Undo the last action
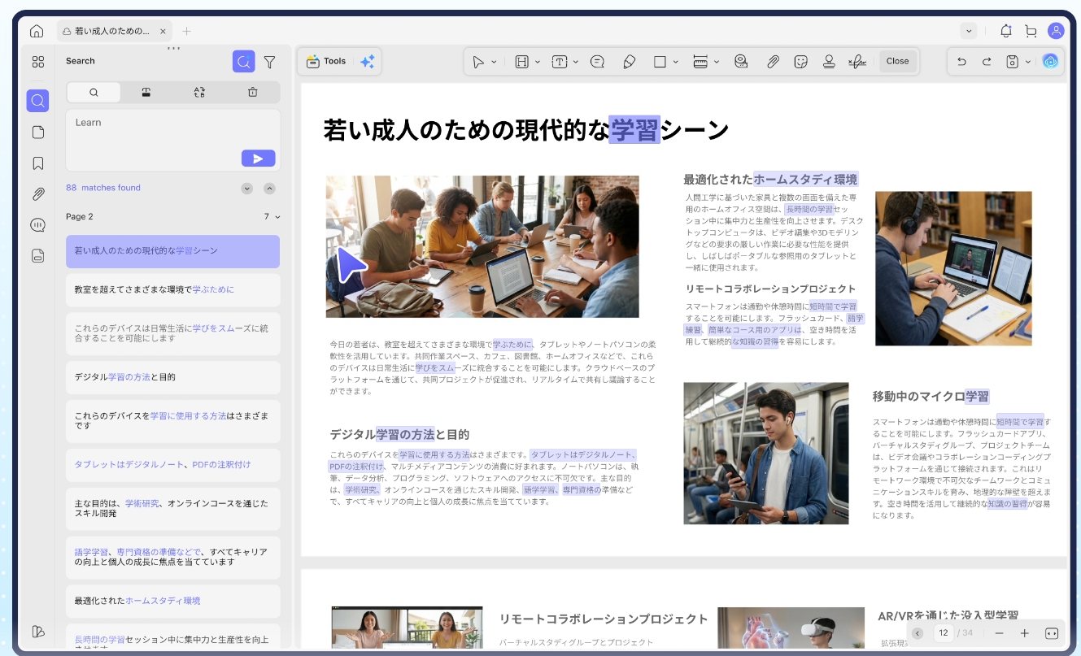Image resolution: width=1081 pixels, height=656 pixels. click(x=961, y=61)
